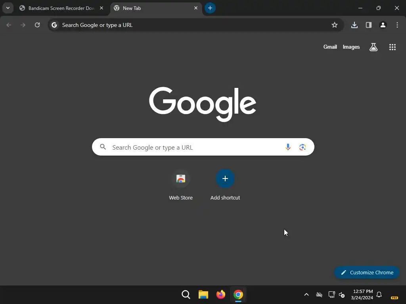Bookmark this tab with star icon
Image resolution: width=406 pixels, height=304 pixels.
(x=335, y=25)
